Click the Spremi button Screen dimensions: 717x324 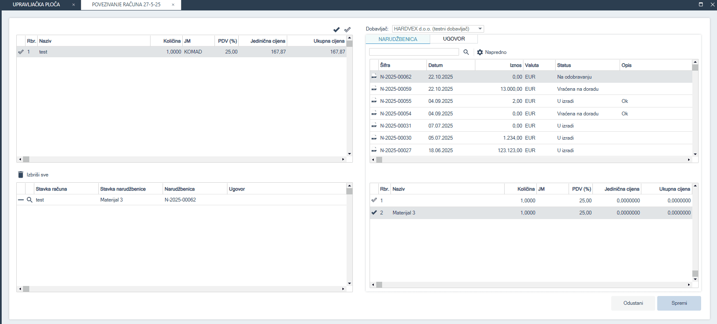pyautogui.click(x=679, y=303)
